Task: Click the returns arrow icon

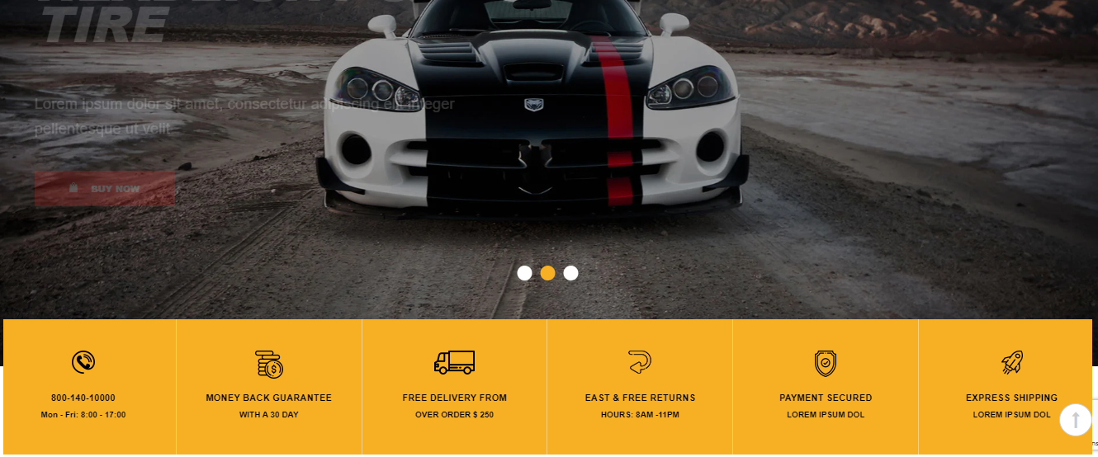Action: (x=640, y=361)
